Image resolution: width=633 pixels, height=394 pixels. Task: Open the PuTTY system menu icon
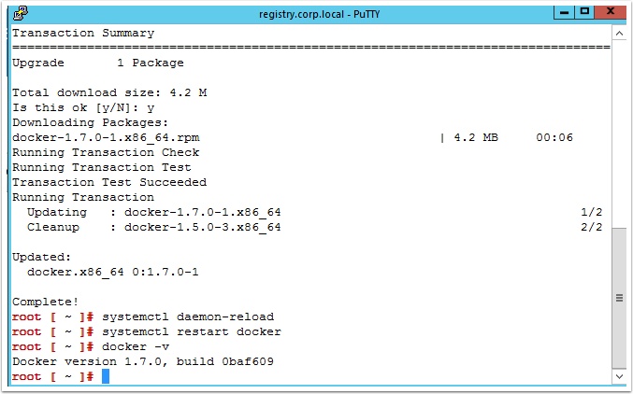pos(21,13)
